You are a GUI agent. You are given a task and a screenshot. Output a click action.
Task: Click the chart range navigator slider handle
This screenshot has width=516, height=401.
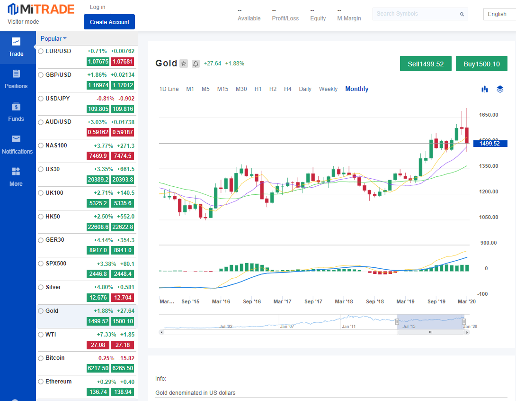click(x=431, y=332)
